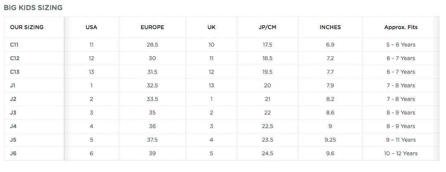Select the JP/CM column header
Image resolution: width=446 pixels, height=172 pixels.
coord(267,27)
